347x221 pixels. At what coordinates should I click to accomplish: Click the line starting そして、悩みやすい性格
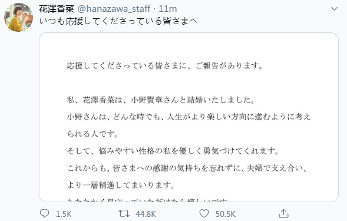173,151
